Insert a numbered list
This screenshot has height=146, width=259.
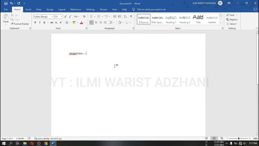click(99, 16)
